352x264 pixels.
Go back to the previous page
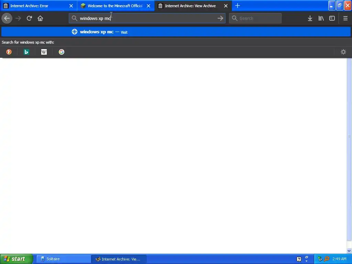7,18
